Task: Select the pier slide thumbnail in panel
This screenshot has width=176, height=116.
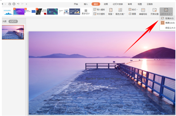Action: pos(13,32)
